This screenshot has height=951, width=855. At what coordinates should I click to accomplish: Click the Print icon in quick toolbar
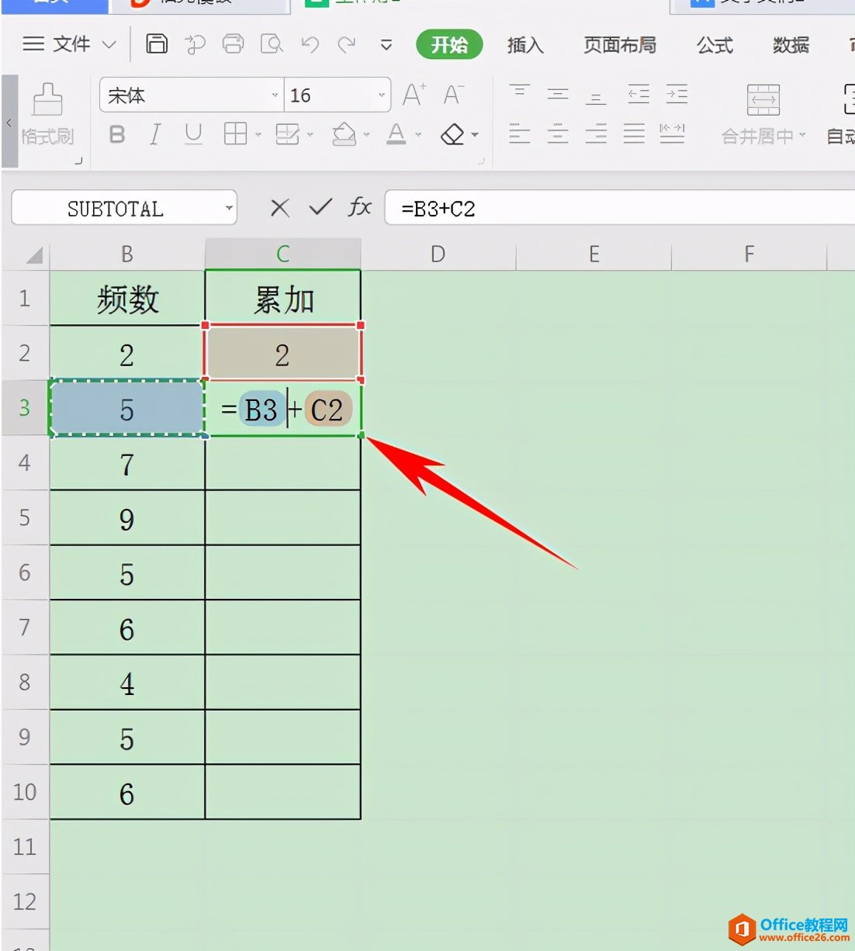pyautogui.click(x=233, y=44)
